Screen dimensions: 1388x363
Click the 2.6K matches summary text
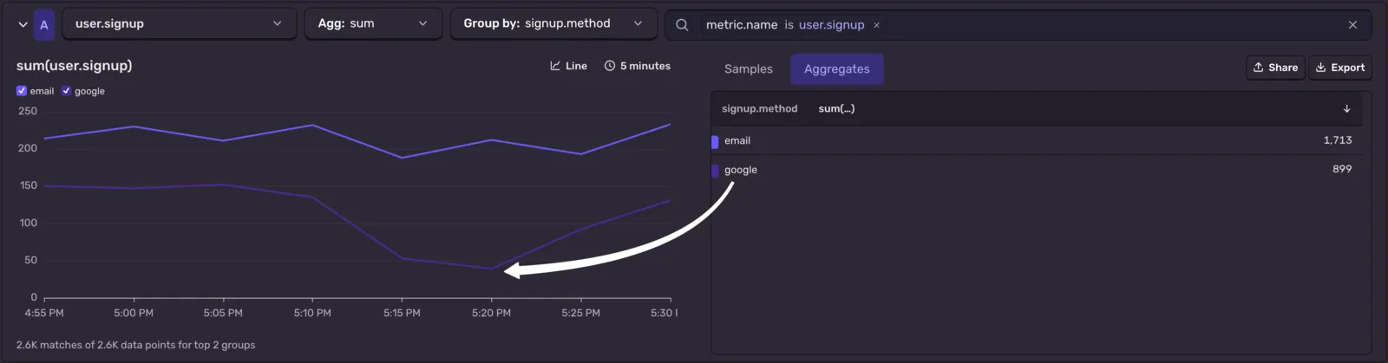135,345
